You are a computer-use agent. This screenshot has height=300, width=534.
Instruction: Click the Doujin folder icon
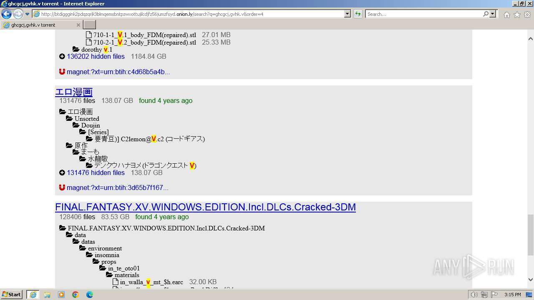(76, 125)
